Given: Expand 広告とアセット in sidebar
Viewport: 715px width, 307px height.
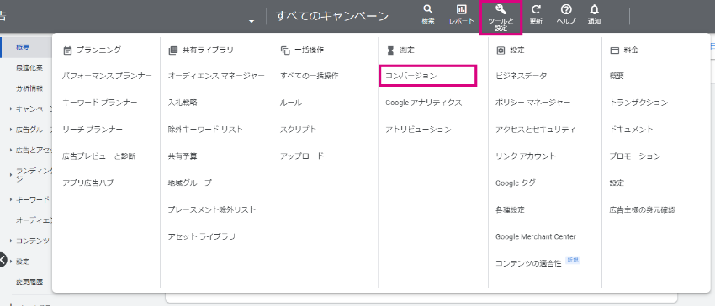Looking at the screenshot, I should point(11,150).
